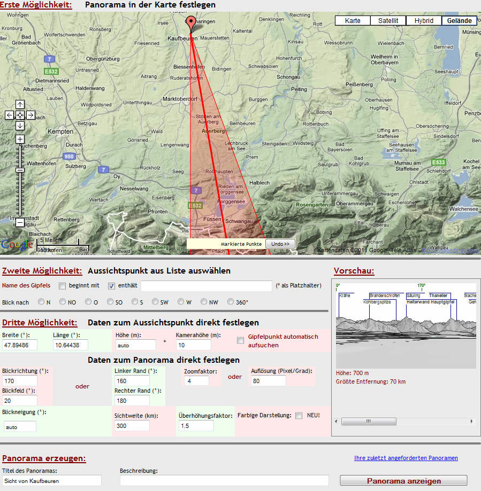The height and width of the screenshot is (491, 481).
Task: Click the pan up arrow on map
Action: tap(20, 105)
